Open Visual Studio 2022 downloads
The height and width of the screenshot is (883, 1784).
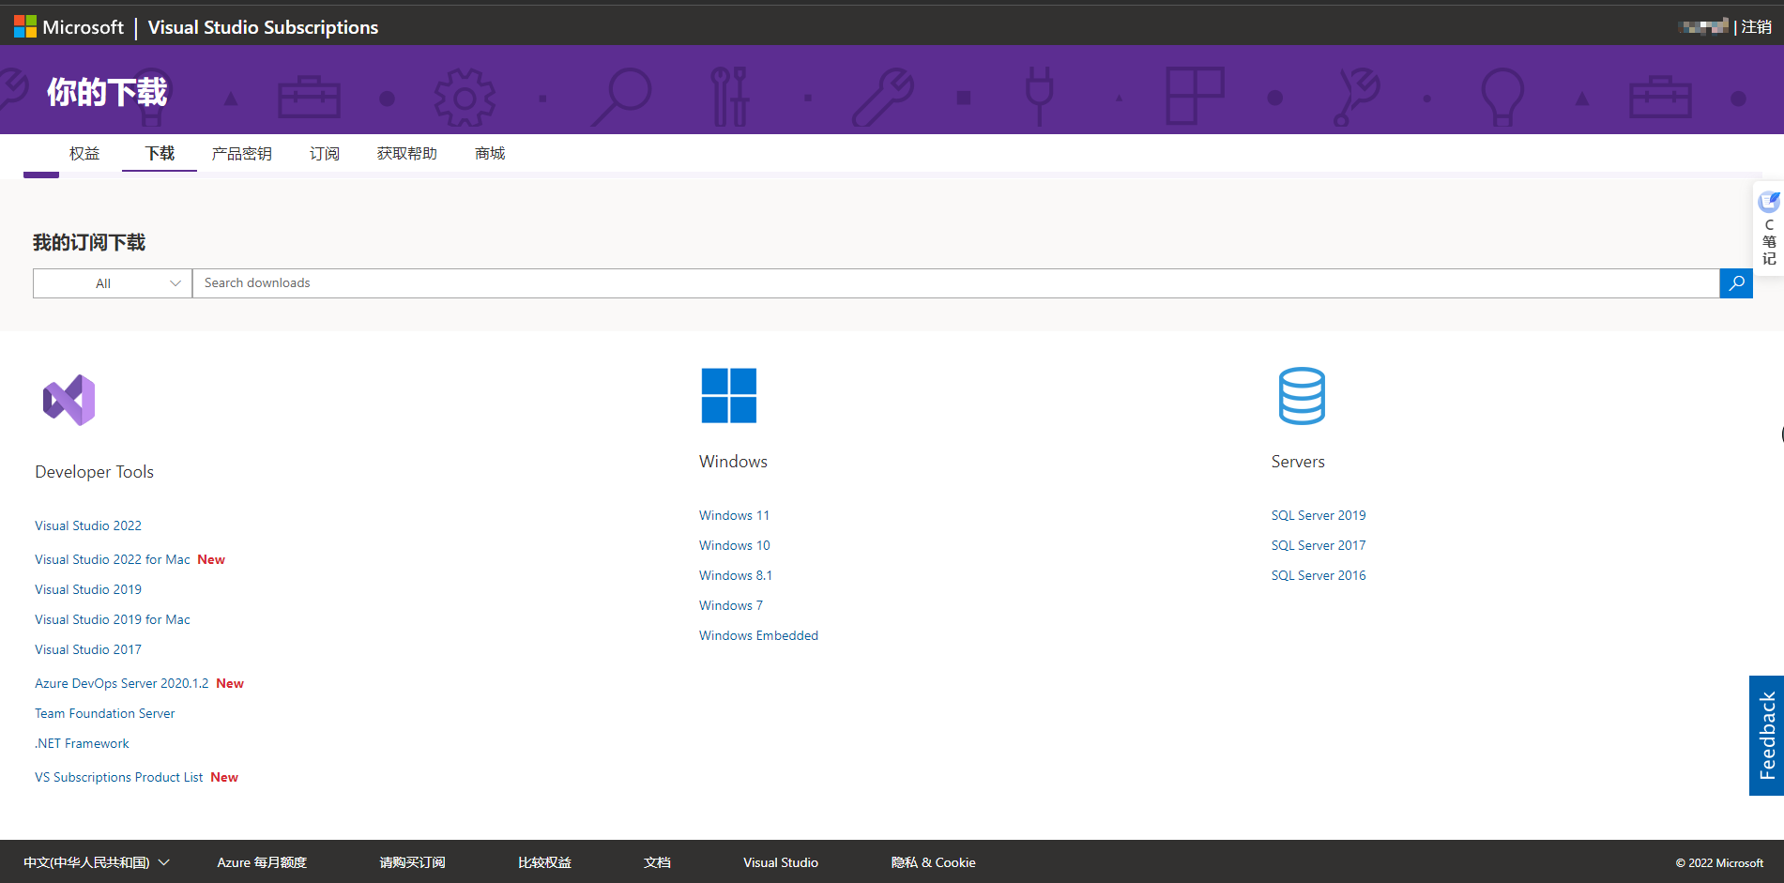[x=88, y=525]
